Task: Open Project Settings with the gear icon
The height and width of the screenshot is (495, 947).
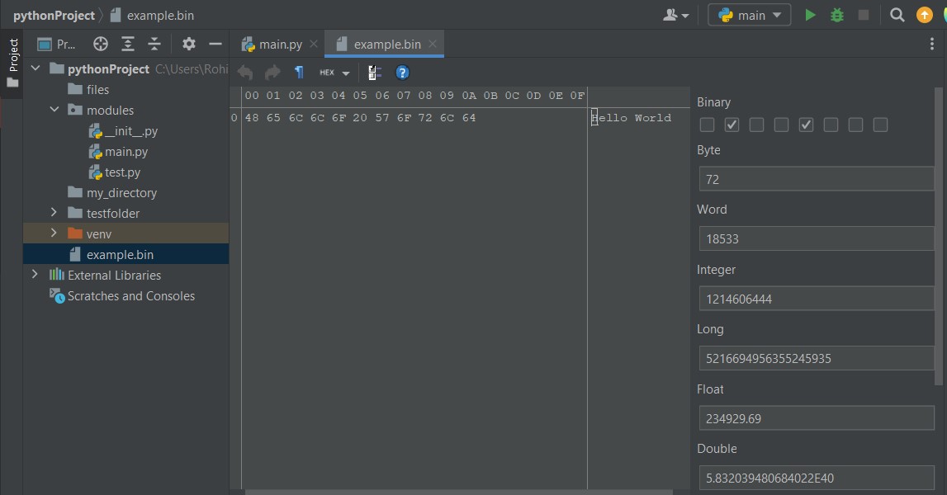Action: [189, 43]
